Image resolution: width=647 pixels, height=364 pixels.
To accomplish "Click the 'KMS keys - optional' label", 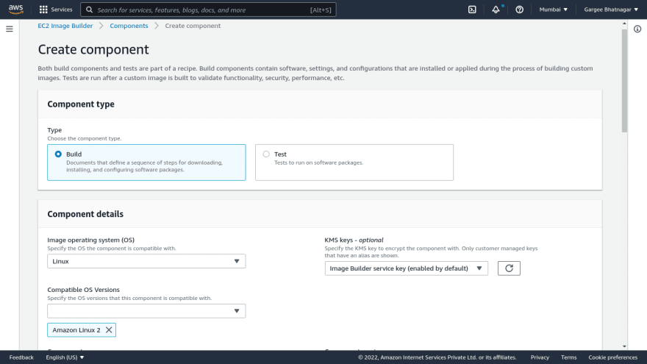I will point(354,240).
